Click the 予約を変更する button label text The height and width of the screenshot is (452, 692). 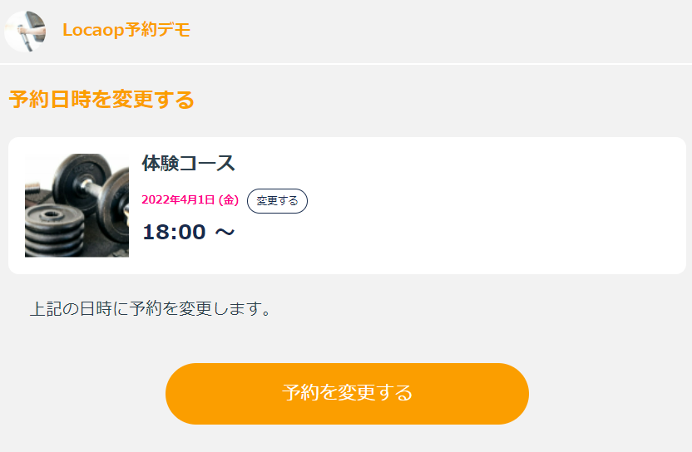pos(347,393)
